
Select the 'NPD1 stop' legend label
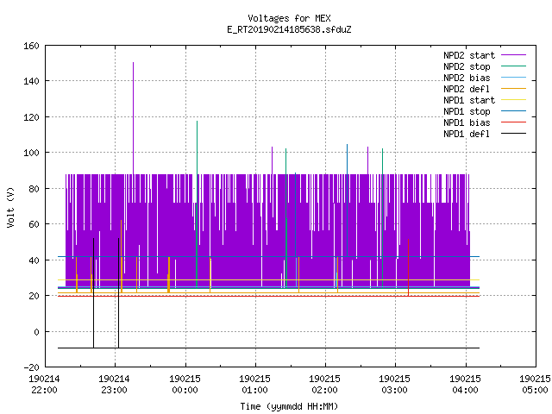click(467, 111)
